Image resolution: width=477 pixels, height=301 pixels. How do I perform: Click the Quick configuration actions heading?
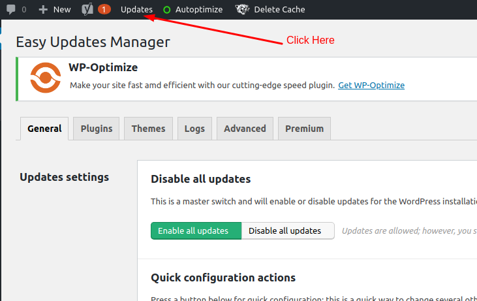click(x=223, y=277)
